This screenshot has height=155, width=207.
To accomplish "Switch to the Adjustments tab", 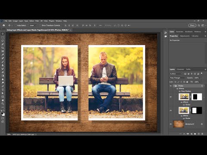I will (185, 36).
